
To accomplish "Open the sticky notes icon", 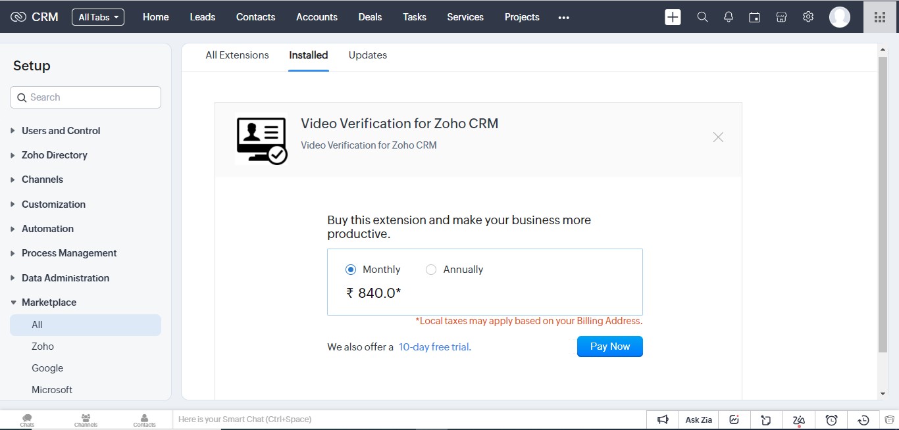I will pos(766,419).
